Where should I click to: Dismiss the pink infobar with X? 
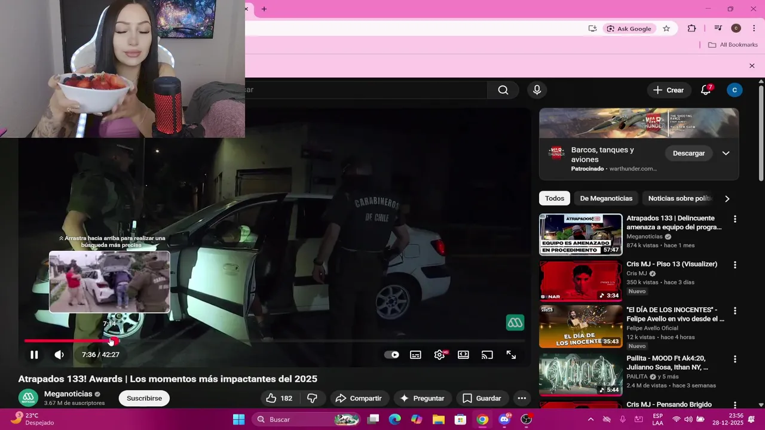coord(752,66)
